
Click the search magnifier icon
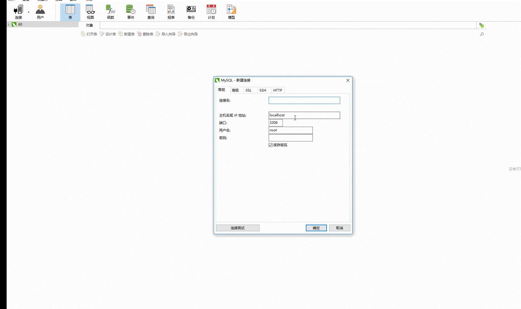(x=482, y=34)
